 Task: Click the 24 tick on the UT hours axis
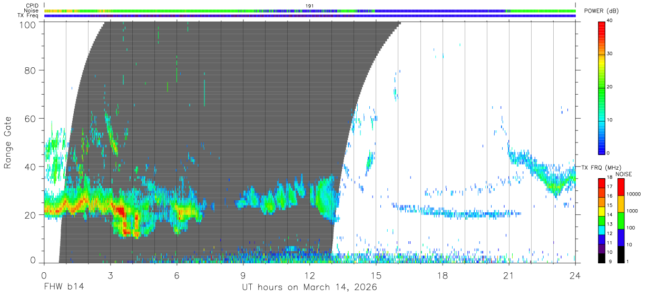click(575, 275)
